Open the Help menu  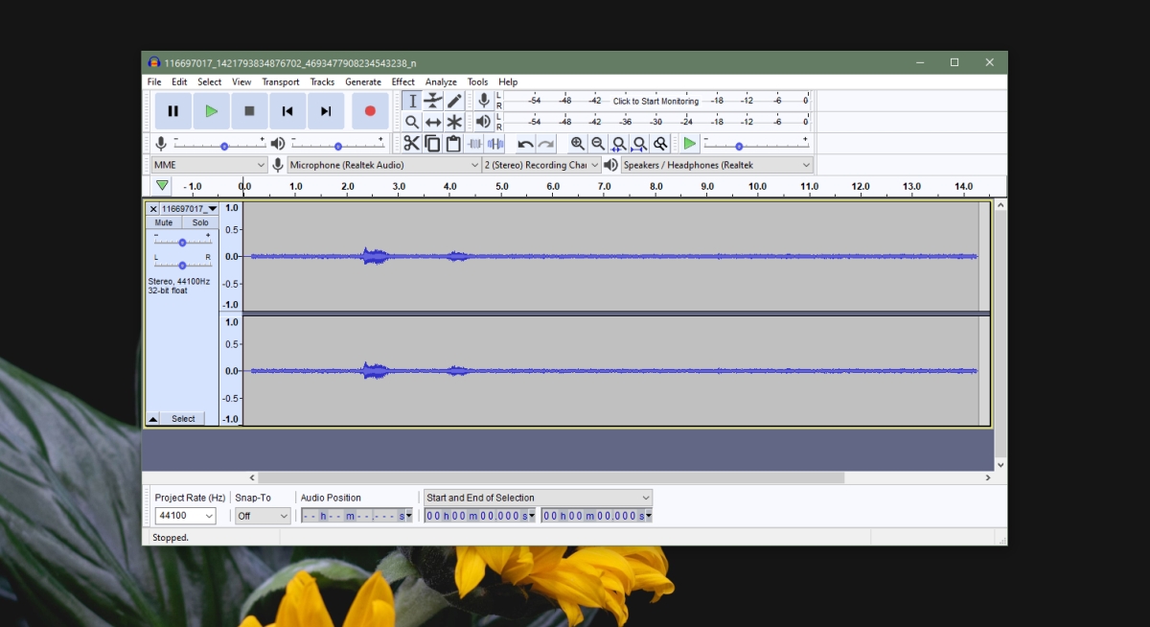508,82
